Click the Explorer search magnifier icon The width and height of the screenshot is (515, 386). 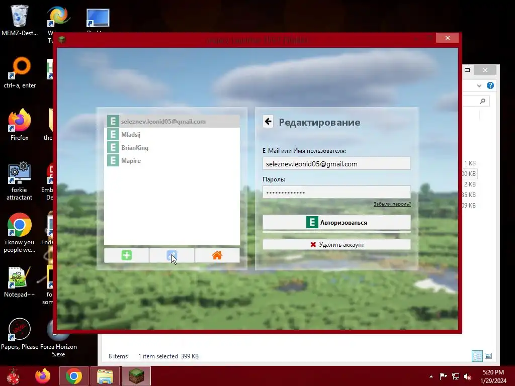coord(482,101)
